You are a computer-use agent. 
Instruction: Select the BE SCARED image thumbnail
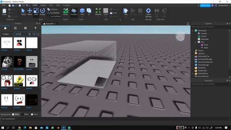coord(19,61)
